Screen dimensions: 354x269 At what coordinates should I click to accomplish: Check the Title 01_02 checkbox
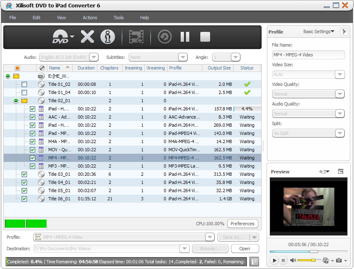pyautogui.click(x=24, y=84)
